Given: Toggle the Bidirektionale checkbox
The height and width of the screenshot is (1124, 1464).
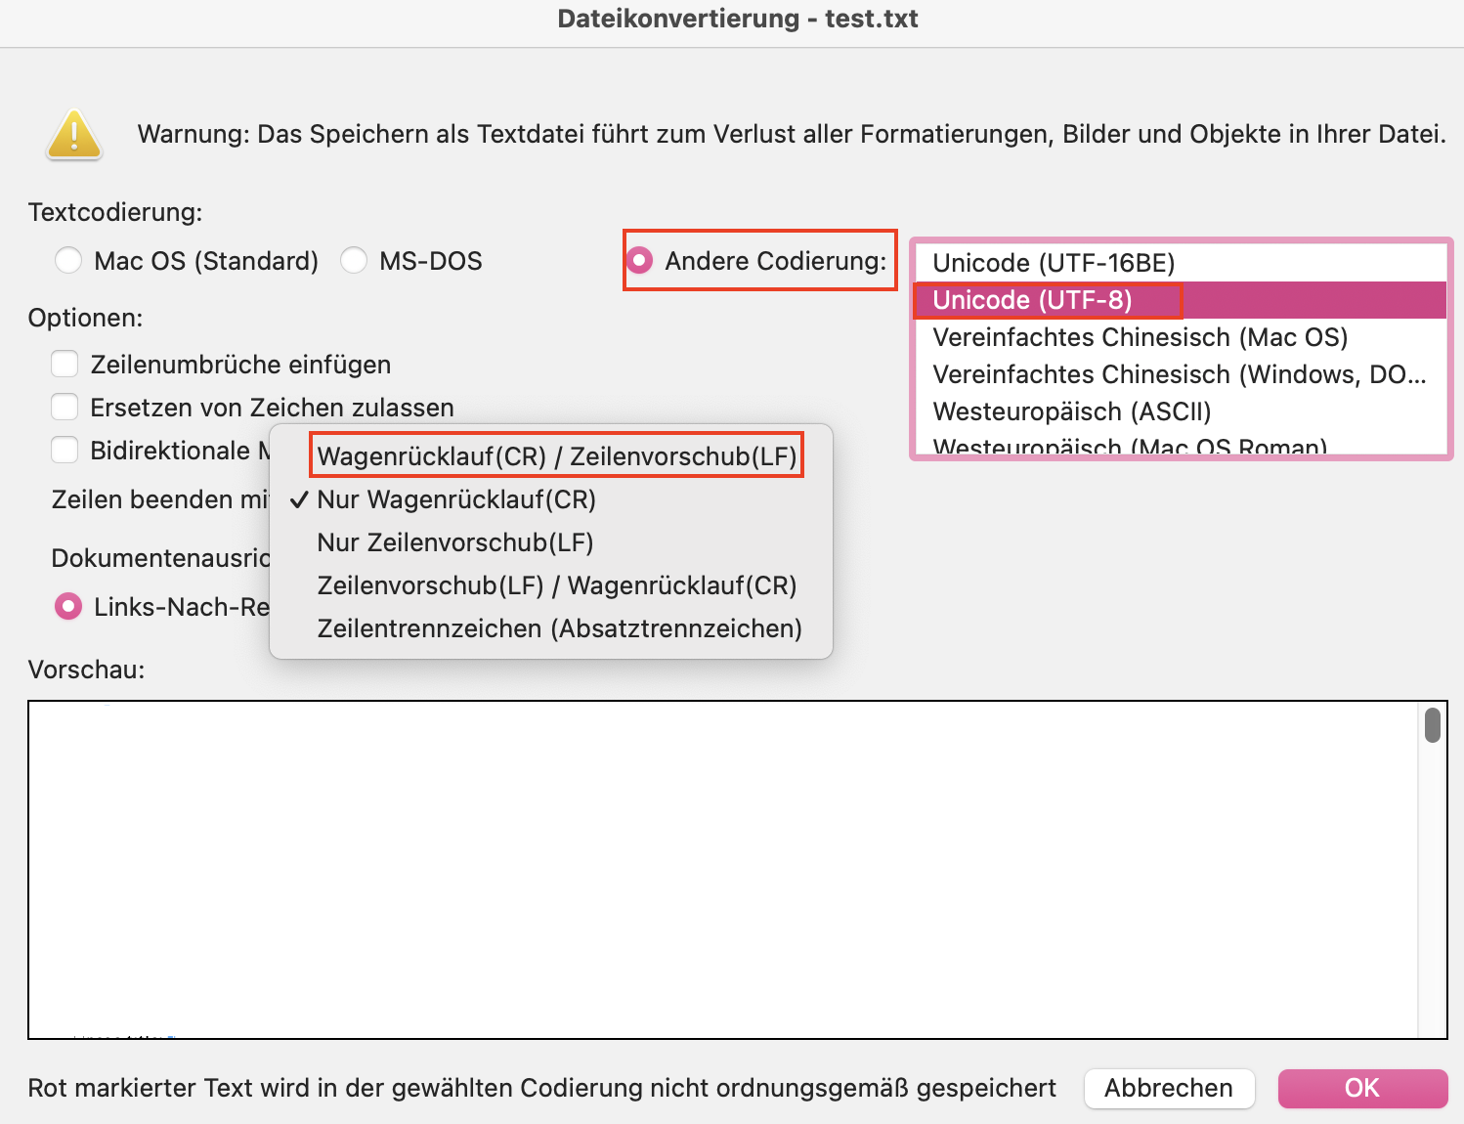Looking at the screenshot, I should pos(65,451).
